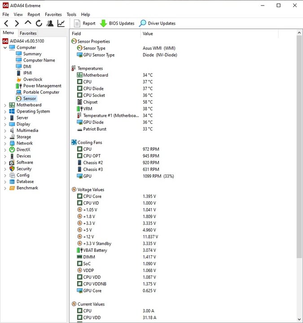Select the Sensor Properties group header
The height and width of the screenshot is (323, 303).
click(91, 41)
